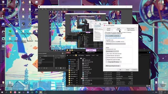This screenshot has width=168, height=94.
Task: Remove source in OBS Sources panel
Action: (x=58, y=68)
